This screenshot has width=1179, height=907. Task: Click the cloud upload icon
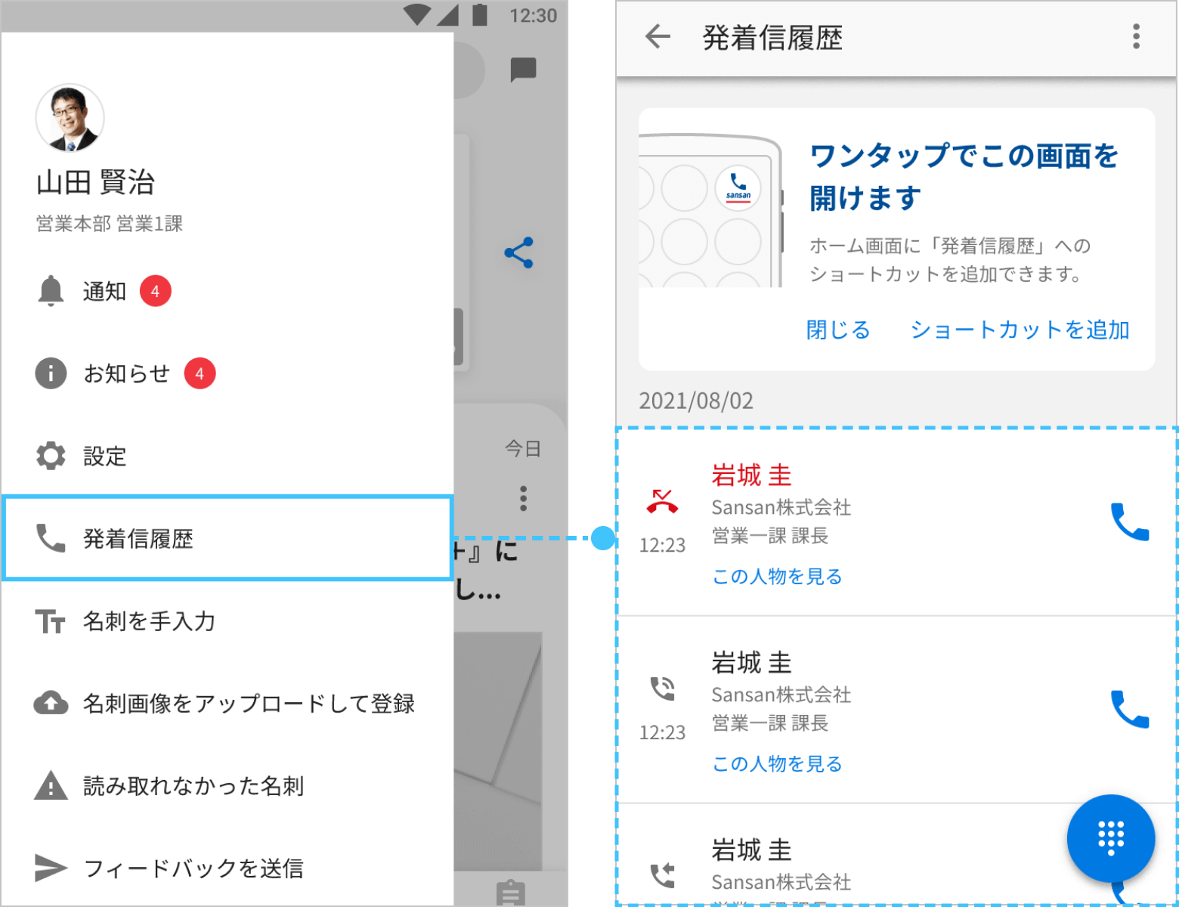[x=51, y=703]
